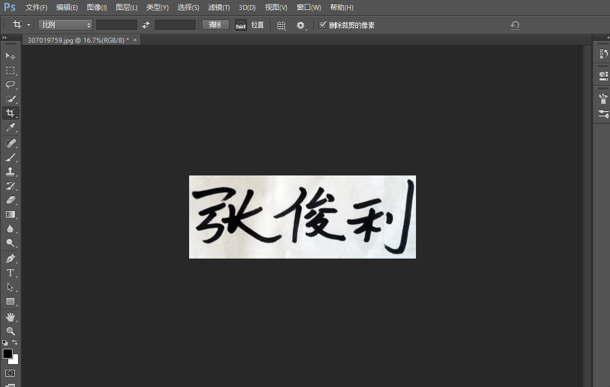The width and height of the screenshot is (610, 387).
Task: Select the Hand tool
Action: (10, 317)
